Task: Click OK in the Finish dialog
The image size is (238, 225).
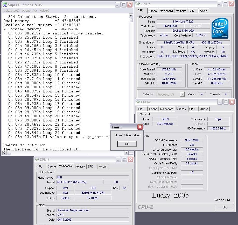Action: click(127, 144)
